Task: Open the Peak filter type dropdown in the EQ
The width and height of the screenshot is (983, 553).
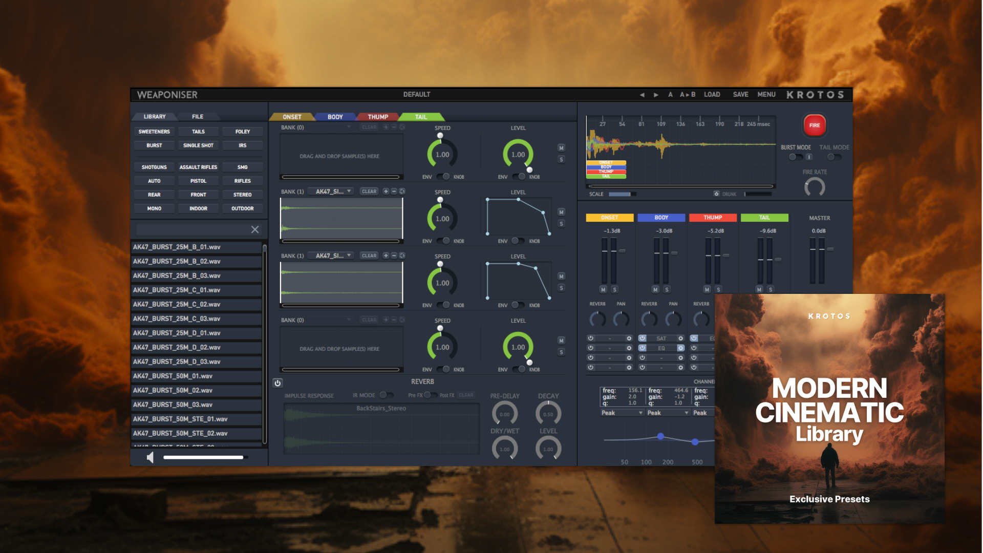Action: tap(621, 413)
